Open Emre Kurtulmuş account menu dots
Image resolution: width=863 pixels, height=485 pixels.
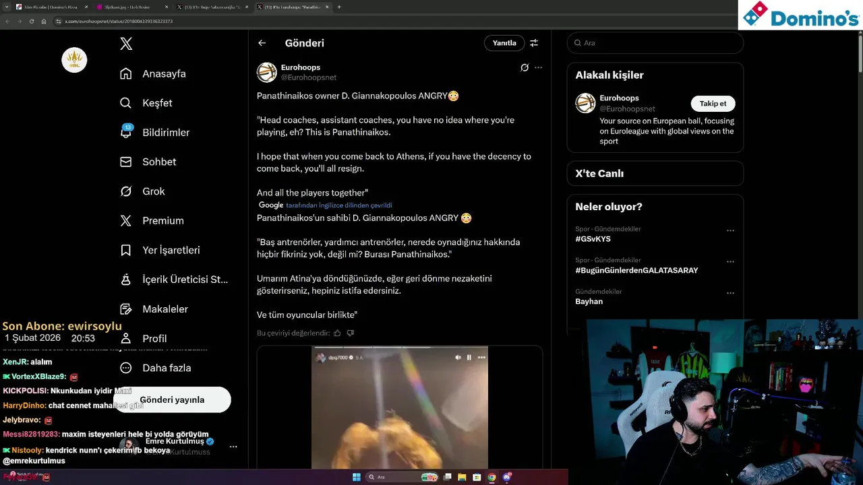(233, 447)
